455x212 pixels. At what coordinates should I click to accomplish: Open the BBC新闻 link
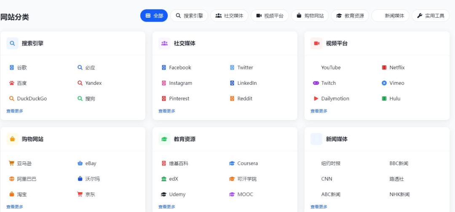399,163
